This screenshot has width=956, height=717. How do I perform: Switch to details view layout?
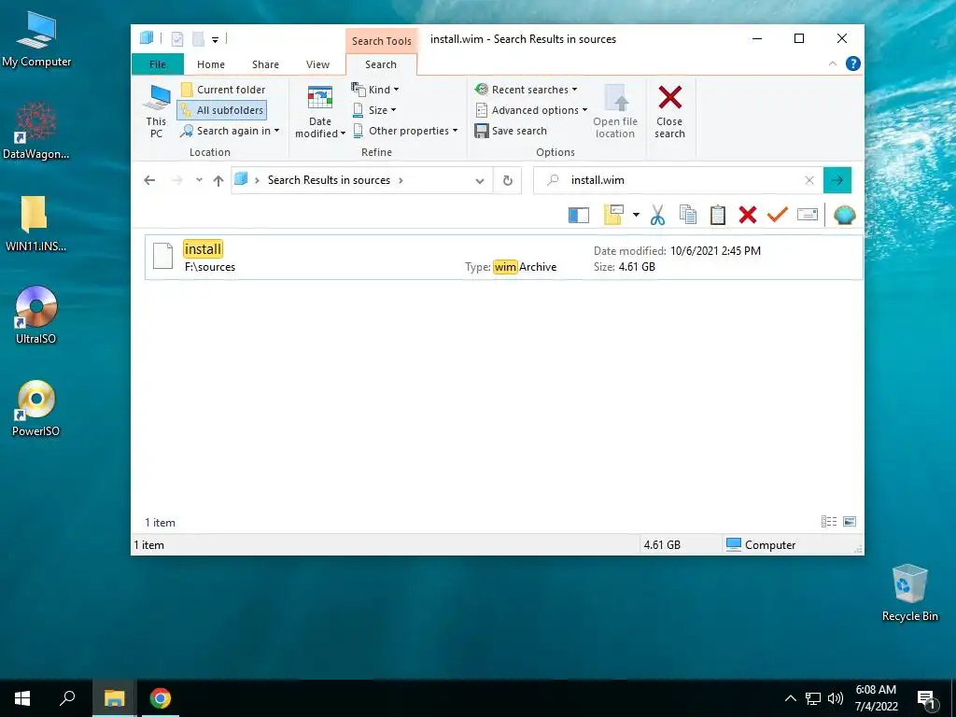pos(829,521)
